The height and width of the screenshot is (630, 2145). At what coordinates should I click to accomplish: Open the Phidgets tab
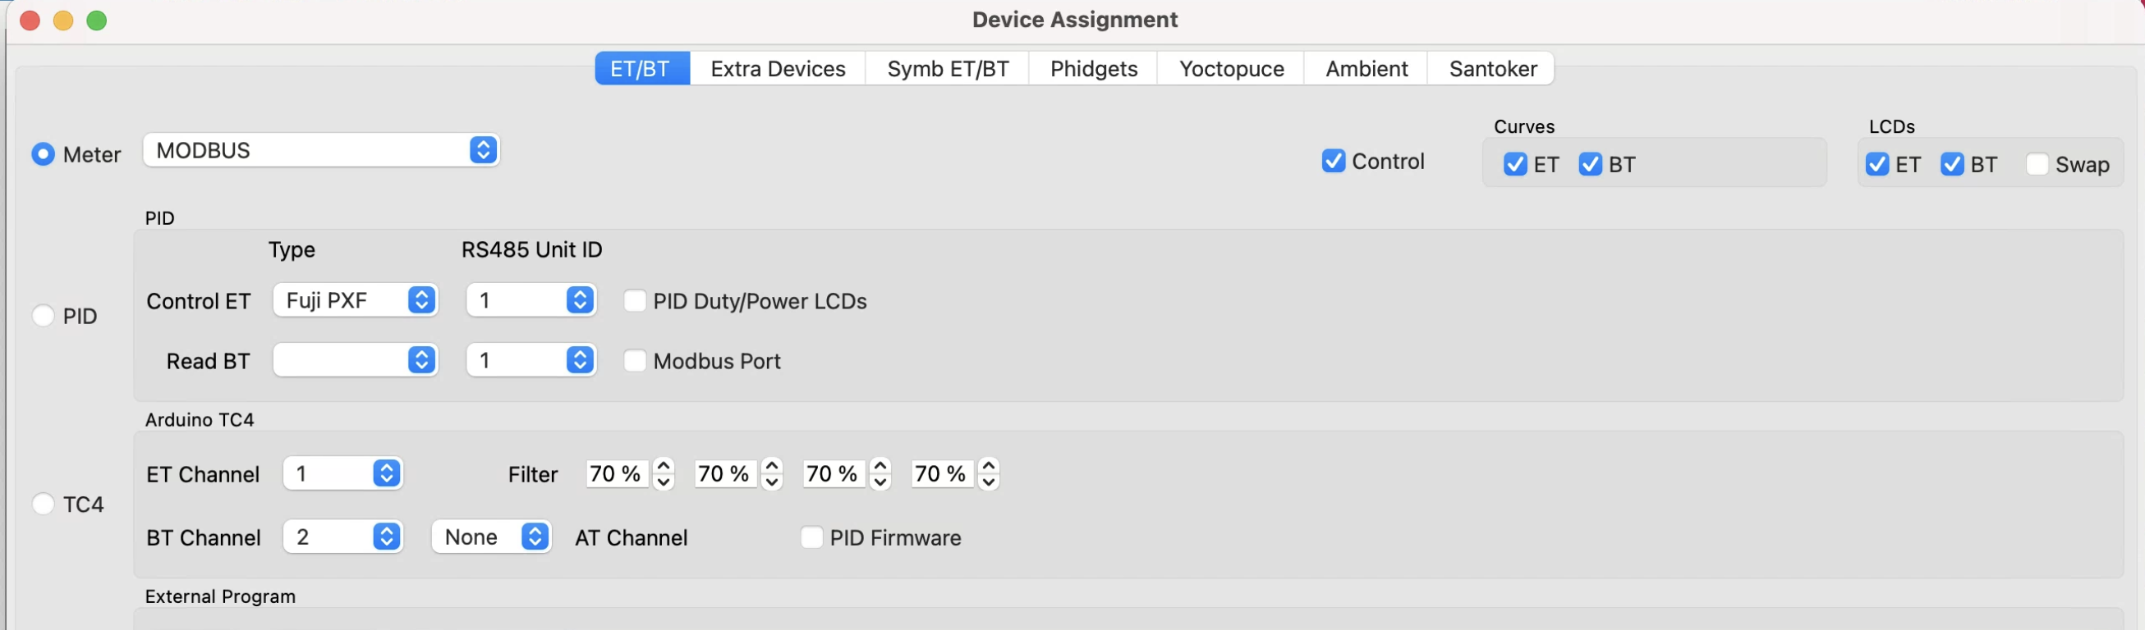tap(1093, 68)
